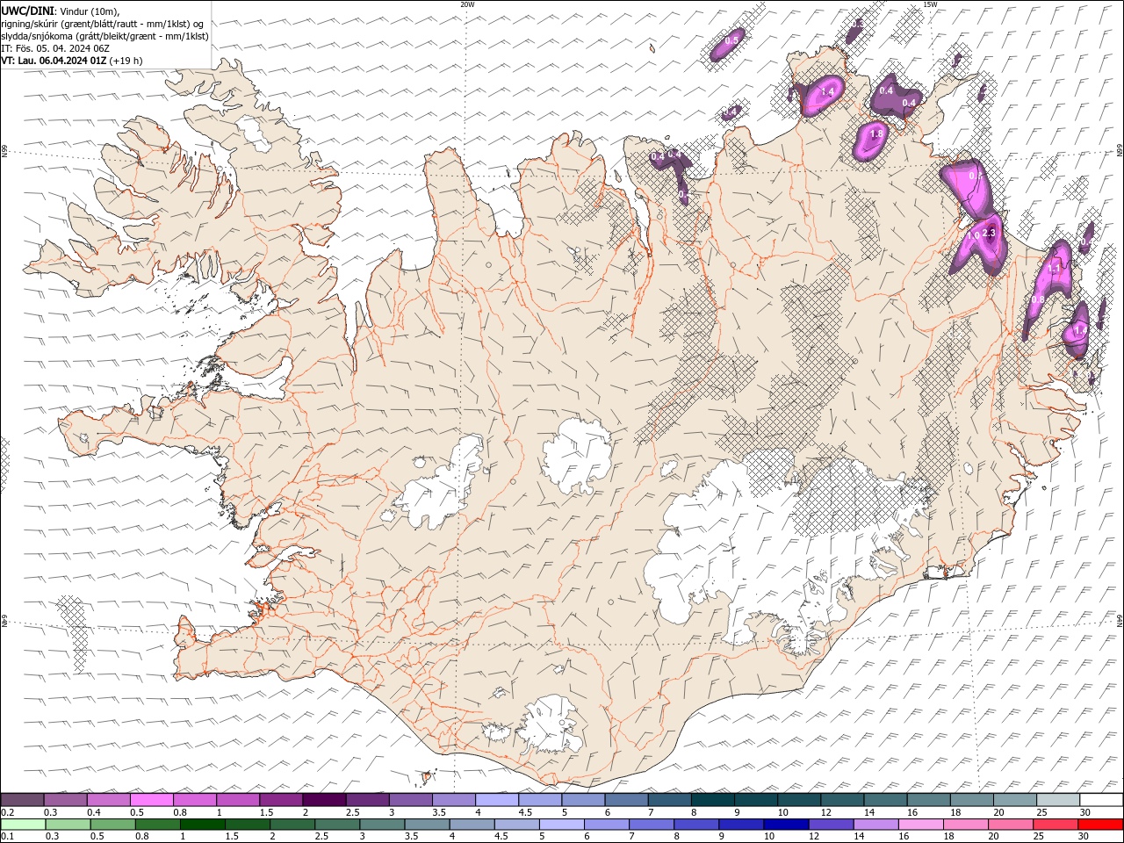Click the dark purple 2 swatch in upper legend
The height and width of the screenshot is (843, 1124).
(324, 800)
